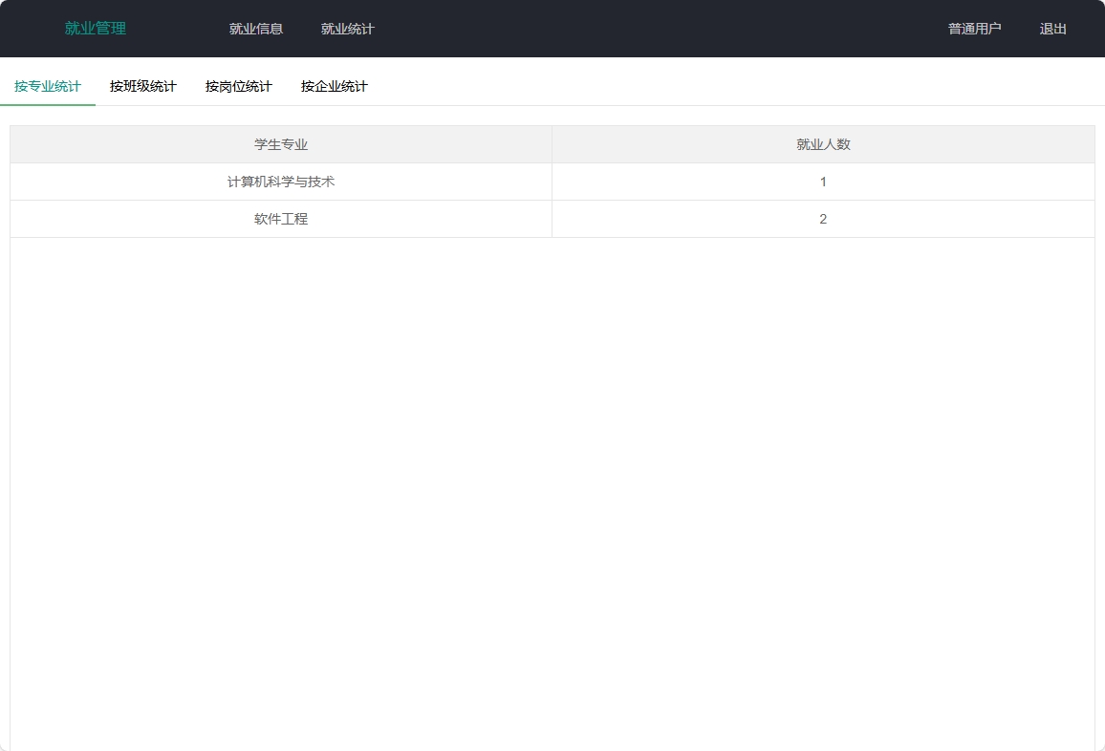Click the 计算机科学与技术 text cell
Image resolution: width=1105 pixels, height=751 pixels.
tap(280, 182)
